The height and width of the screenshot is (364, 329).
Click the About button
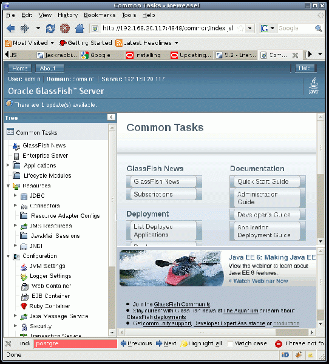[x=50, y=68]
